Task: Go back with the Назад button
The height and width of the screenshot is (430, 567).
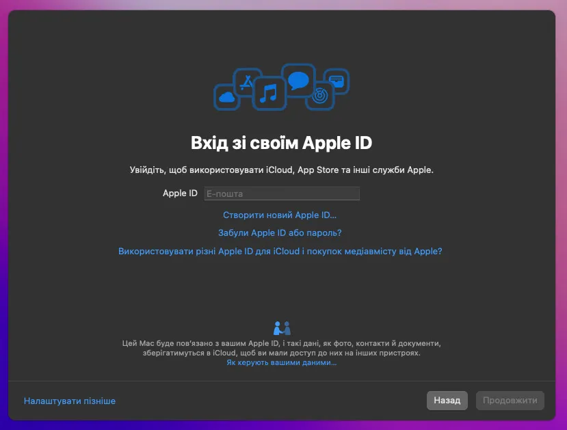Action: coord(447,401)
